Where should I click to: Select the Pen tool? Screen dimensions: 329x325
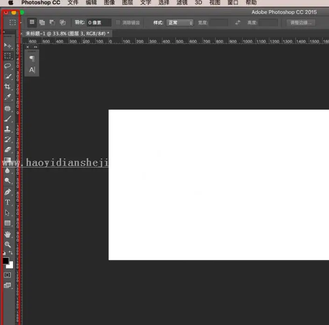tap(7, 192)
